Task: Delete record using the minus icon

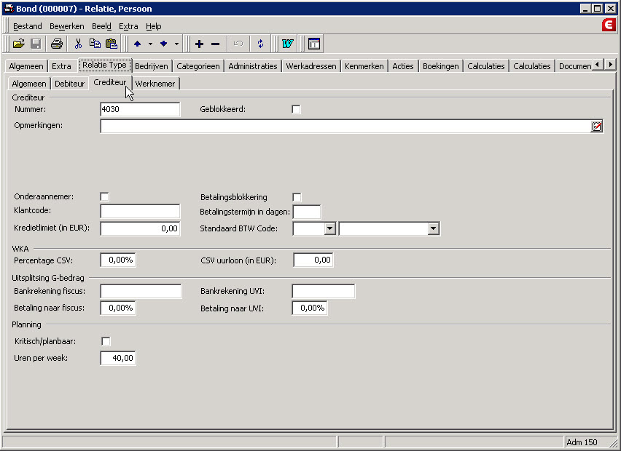Action: 216,44
